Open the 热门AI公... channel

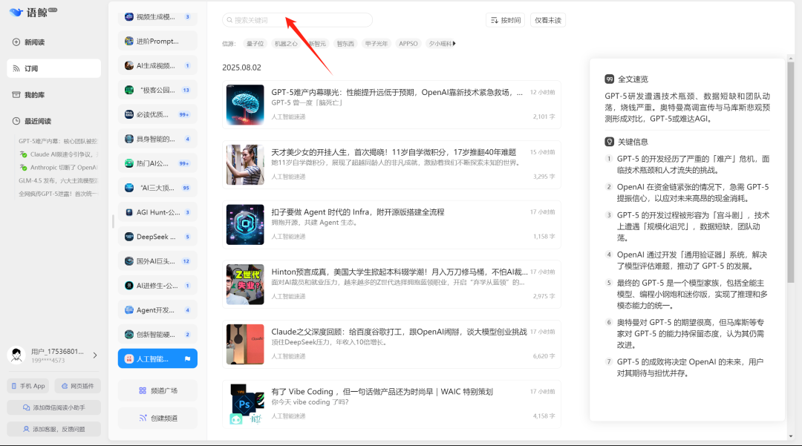point(157,163)
